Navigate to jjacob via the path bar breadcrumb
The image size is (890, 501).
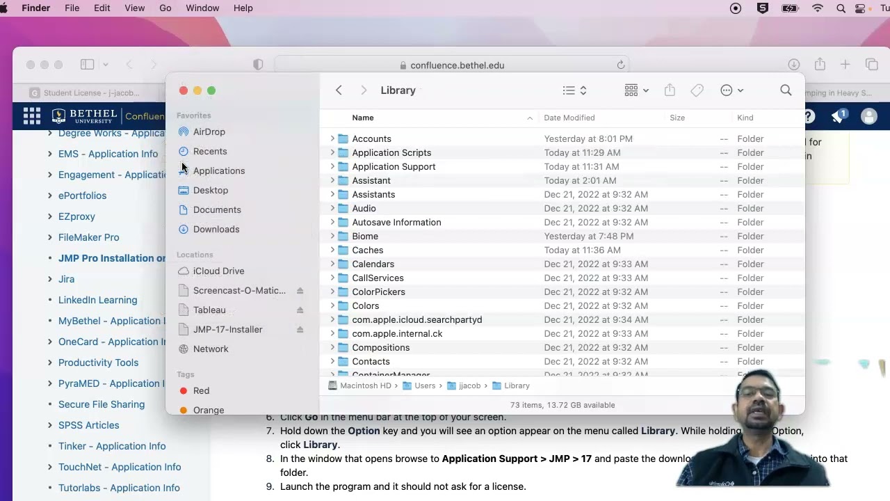click(466, 385)
